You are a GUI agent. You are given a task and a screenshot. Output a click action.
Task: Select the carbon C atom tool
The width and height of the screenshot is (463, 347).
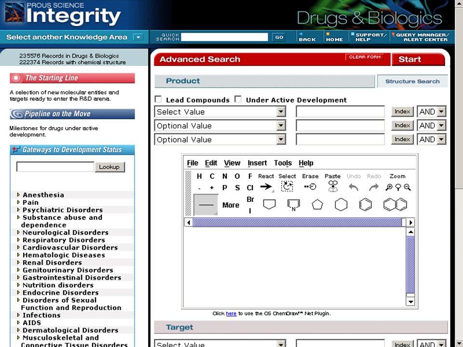[212, 176]
